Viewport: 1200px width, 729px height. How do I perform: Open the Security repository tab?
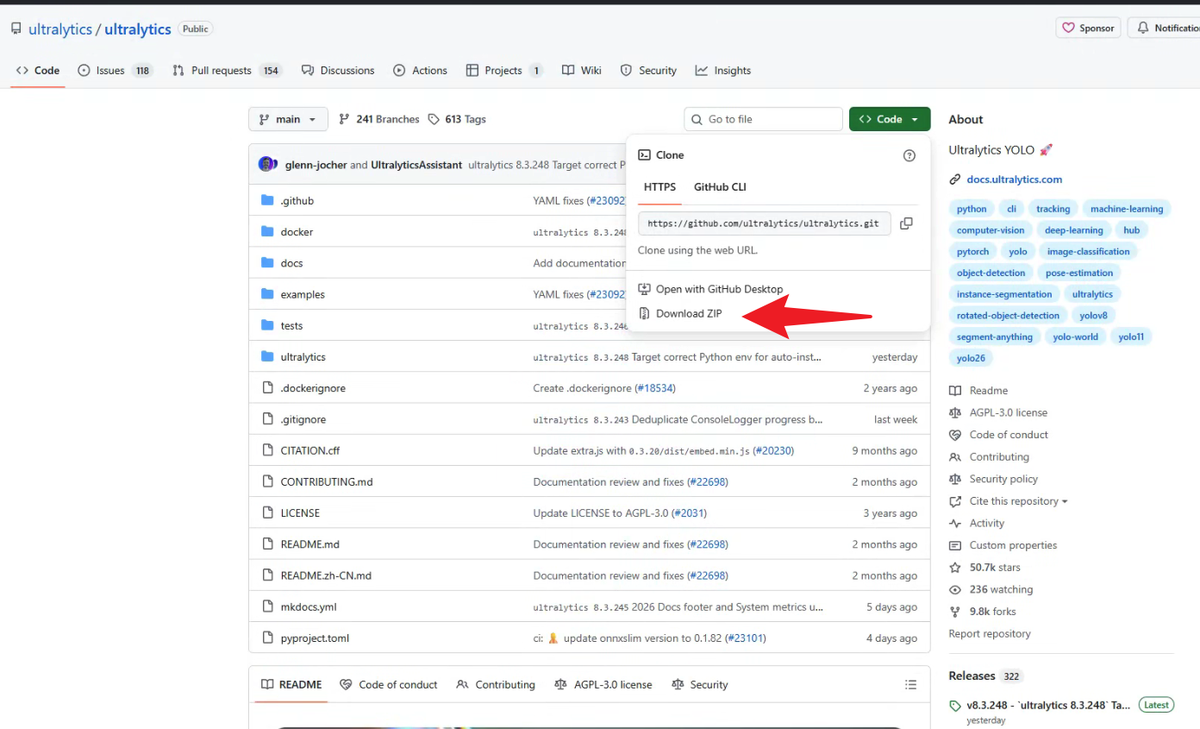coord(648,71)
